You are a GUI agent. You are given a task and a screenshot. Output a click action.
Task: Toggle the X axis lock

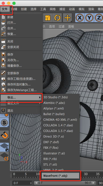coord(80,18)
